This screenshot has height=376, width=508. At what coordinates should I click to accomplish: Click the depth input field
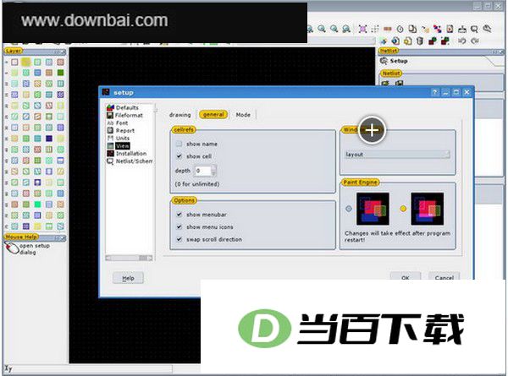point(203,171)
